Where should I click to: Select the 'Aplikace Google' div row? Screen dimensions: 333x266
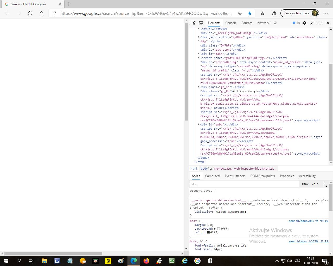(235, 91)
